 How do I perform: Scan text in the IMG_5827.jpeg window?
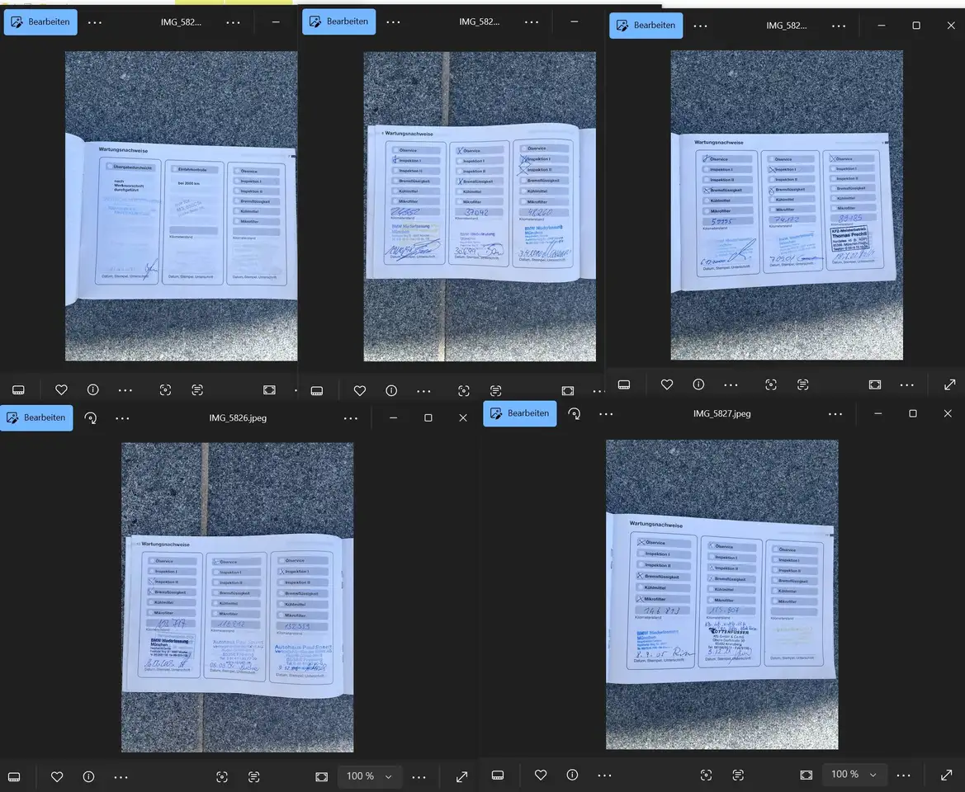tap(738, 775)
